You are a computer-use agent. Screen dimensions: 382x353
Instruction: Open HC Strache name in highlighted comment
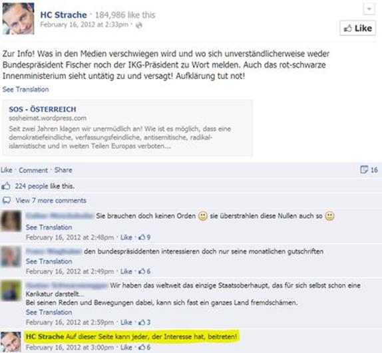(45, 336)
